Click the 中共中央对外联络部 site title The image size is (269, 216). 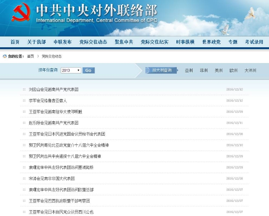click(x=96, y=10)
